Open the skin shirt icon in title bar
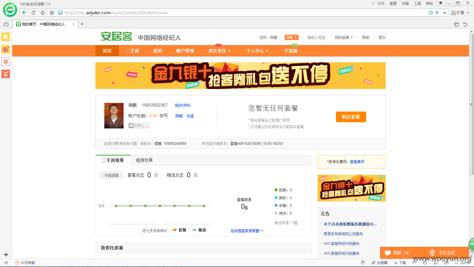The width and height of the screenshot is (474, 267). [441, 3]
